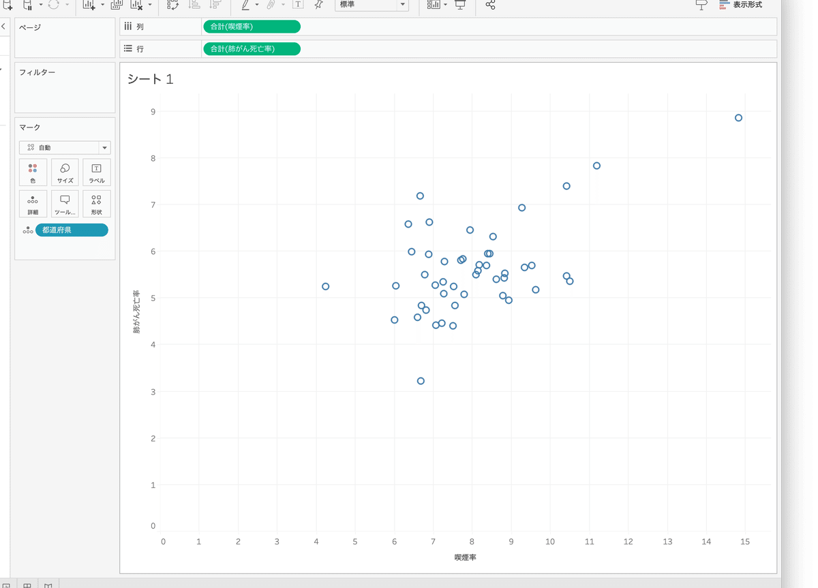
Task: Click the マーク card header
Action: pyautogui.click(x=30, y=127)
